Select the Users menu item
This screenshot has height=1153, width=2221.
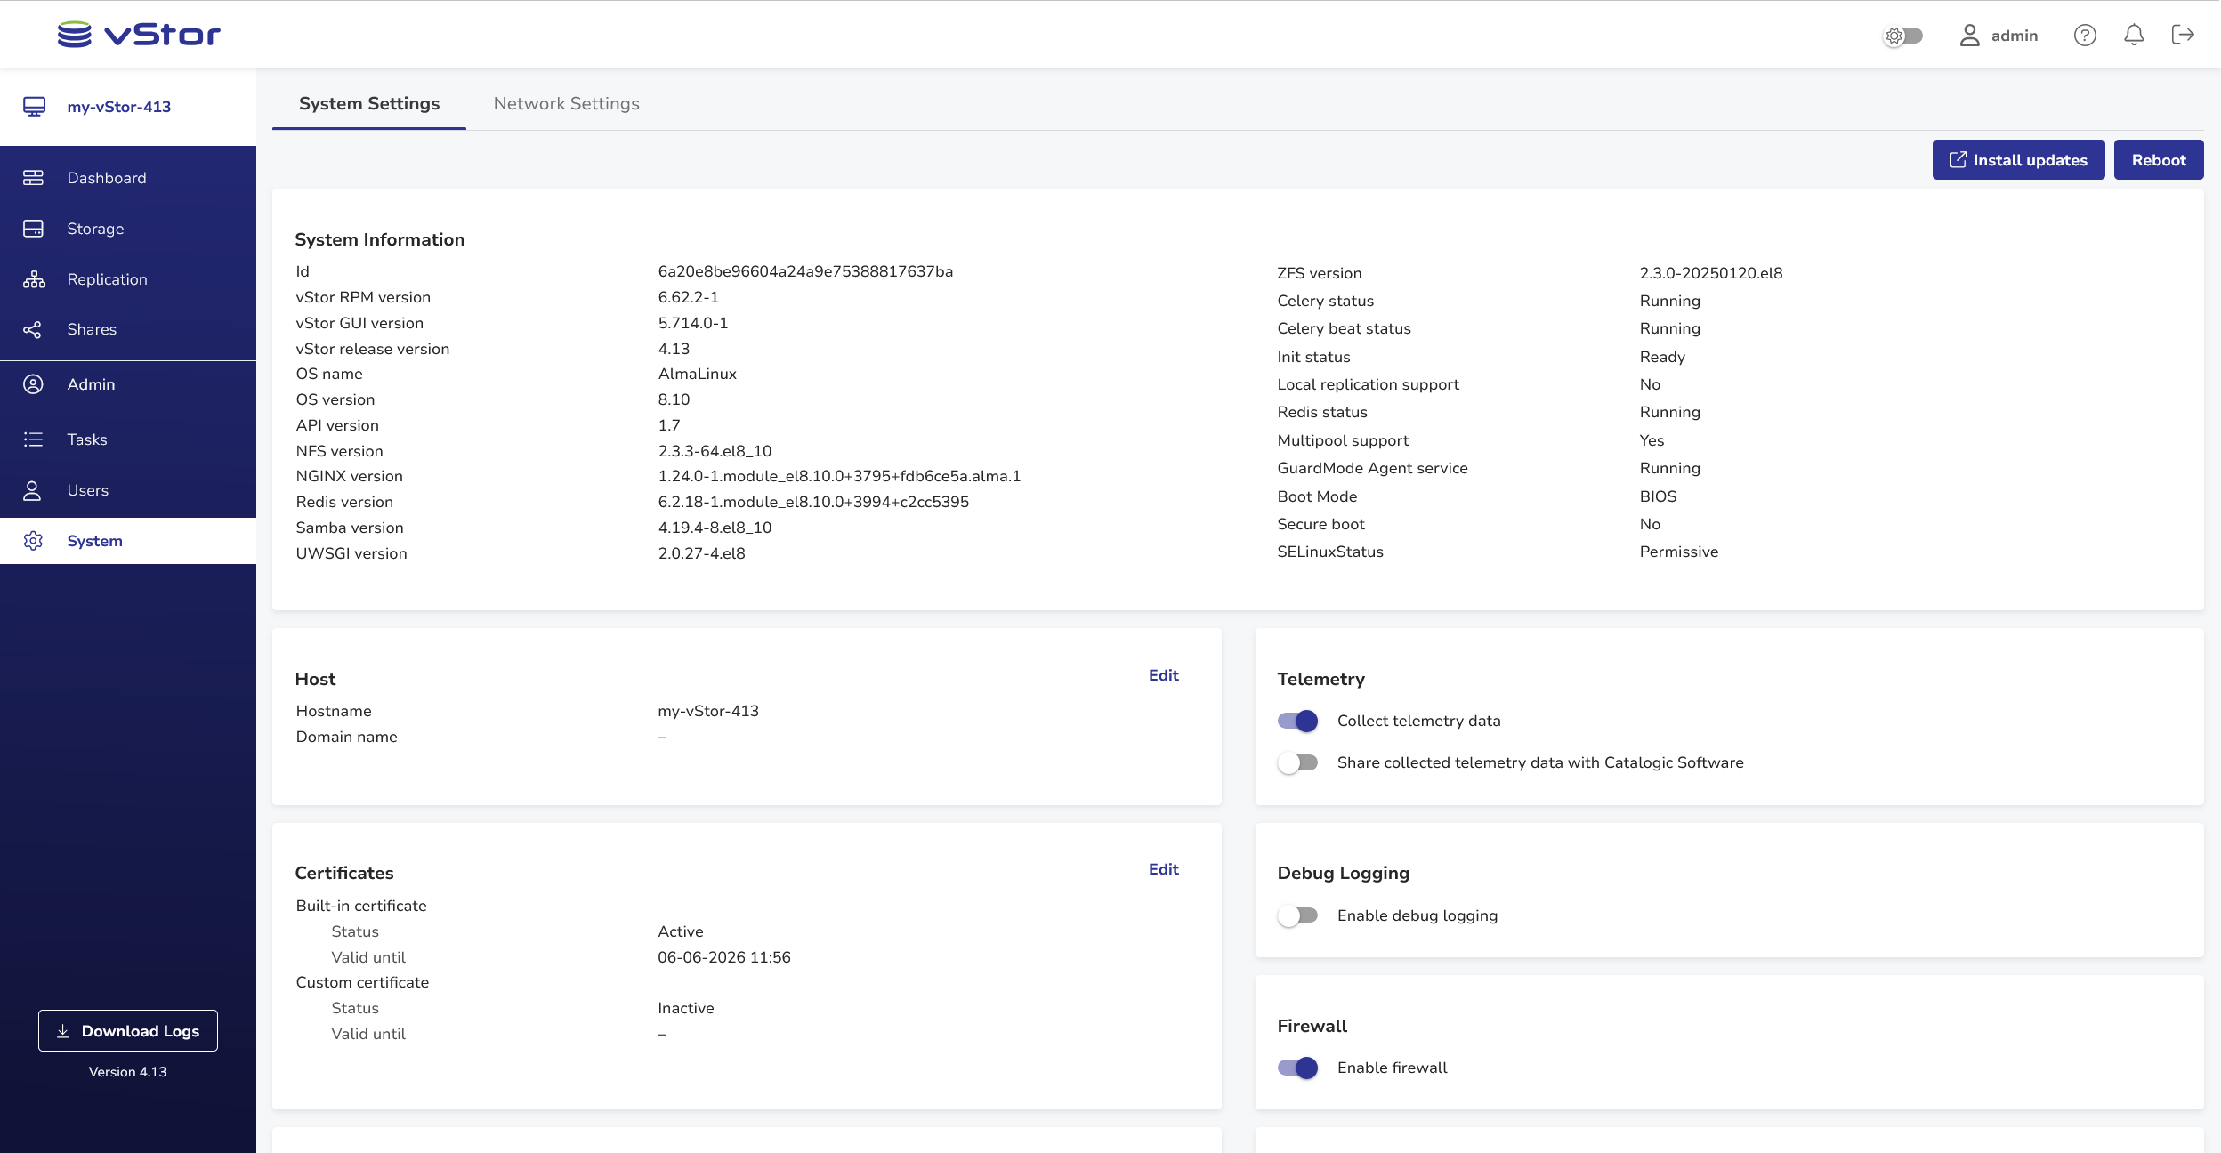point(87,490)
